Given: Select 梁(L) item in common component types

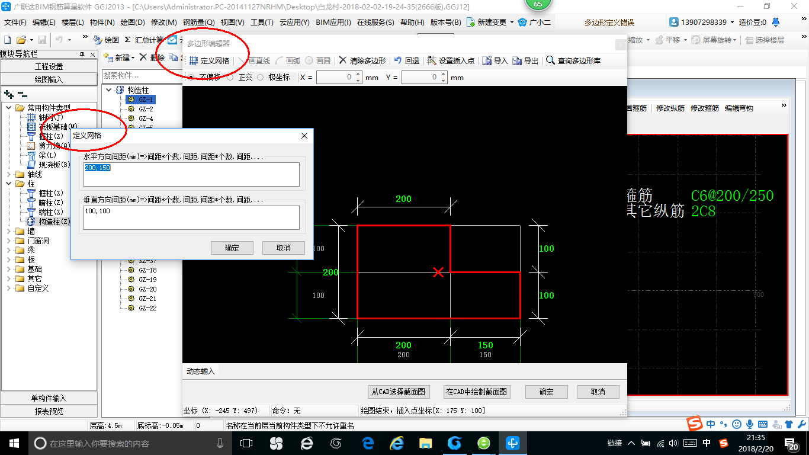Looking at the screenshot, I should [x=41, y=155].
